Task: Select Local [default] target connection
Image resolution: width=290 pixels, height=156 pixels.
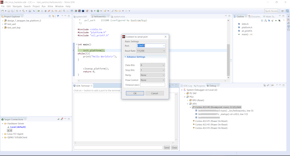Action: (x=18, y=127)
